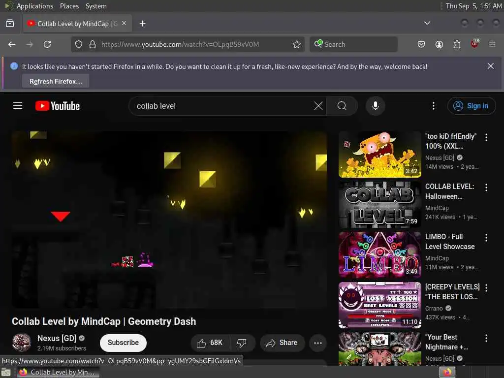This screenshot has width=504, height=378.
Task: Save page to Pocket
Action: 421,44
